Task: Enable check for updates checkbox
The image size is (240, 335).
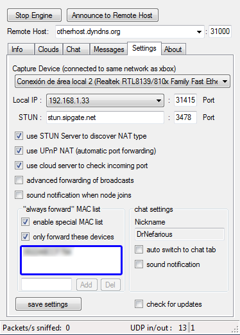Action: pyautogui.click(x=139, y=304)
